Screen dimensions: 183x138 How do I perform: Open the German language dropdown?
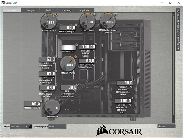point(166,126)
